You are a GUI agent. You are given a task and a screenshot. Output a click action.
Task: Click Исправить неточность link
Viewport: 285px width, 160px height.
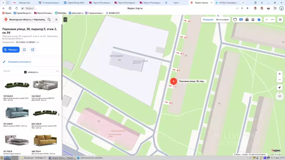[19, 62]
